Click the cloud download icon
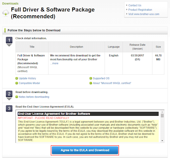The image size is (170, 159). click(x=6, y=13)
